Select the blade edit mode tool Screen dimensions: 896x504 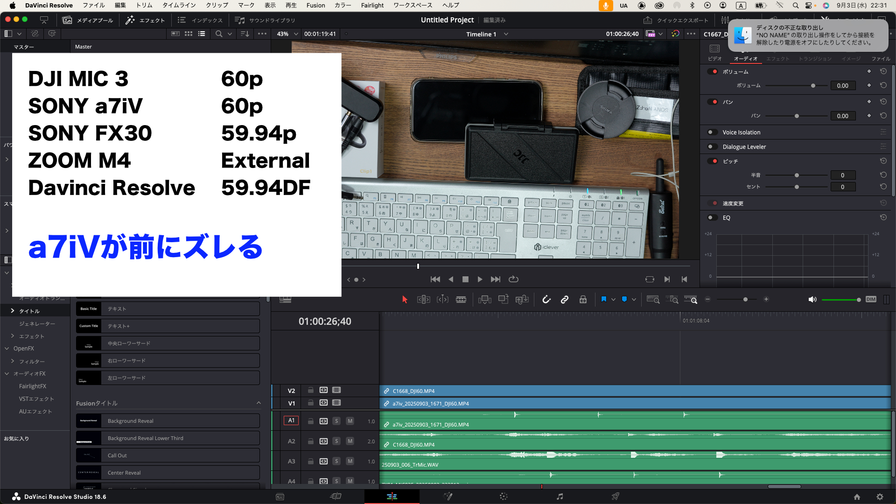pyautogui.click(x=461, y=300)
